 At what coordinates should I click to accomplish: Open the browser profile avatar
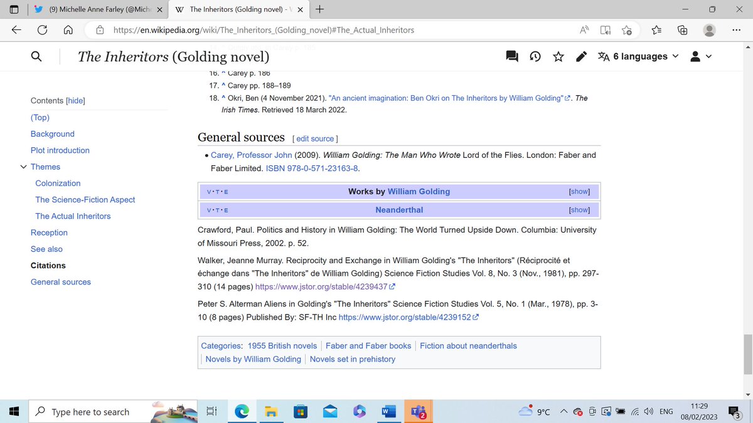[710, 30]
